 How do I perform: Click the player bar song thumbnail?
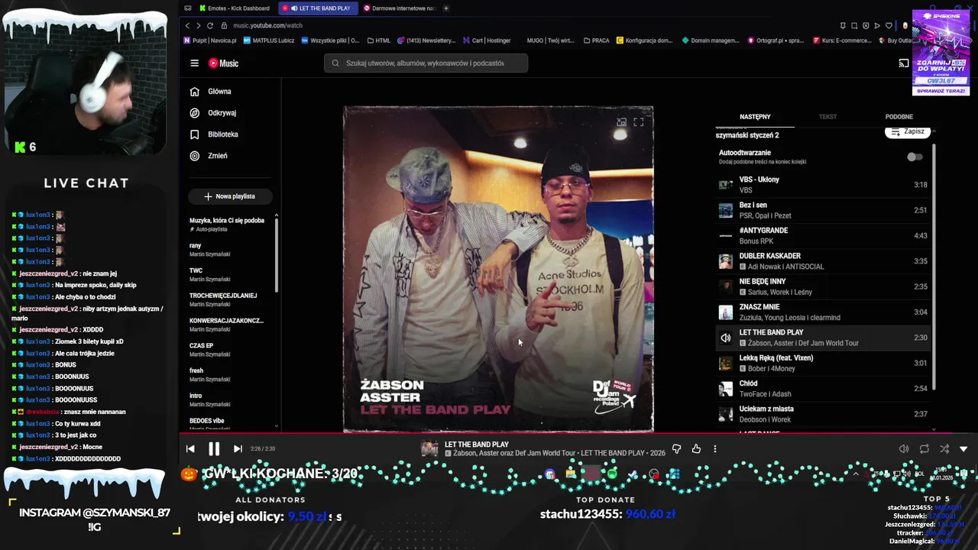[429, 449]
